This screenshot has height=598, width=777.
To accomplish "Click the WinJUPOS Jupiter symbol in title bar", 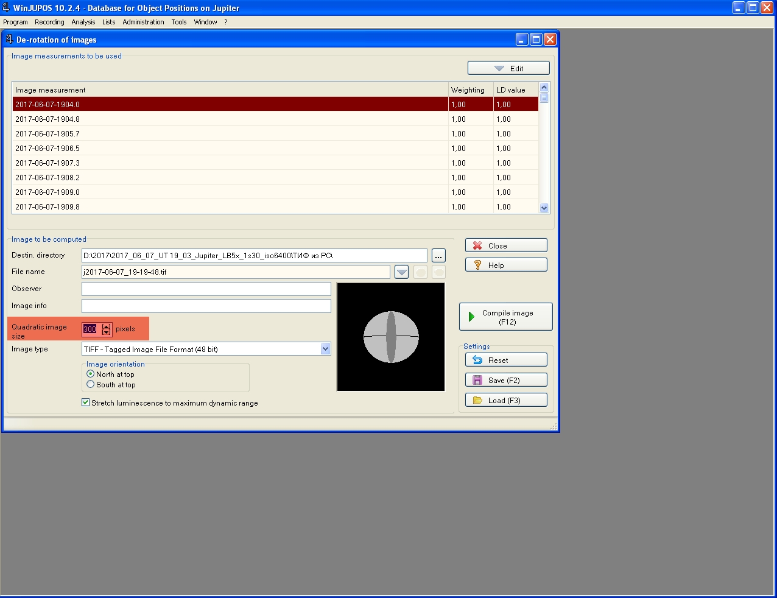I will point(6,8).
